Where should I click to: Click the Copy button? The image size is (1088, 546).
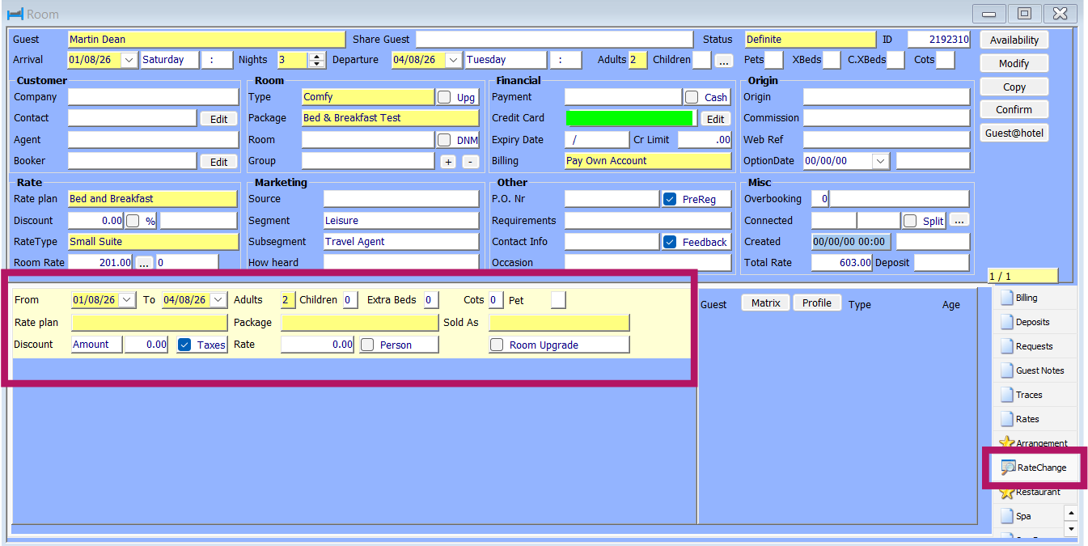(1014, 87)
